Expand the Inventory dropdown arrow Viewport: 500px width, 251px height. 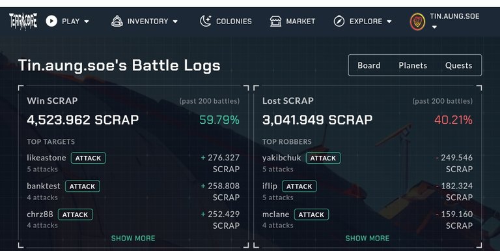tap(175, 22)
